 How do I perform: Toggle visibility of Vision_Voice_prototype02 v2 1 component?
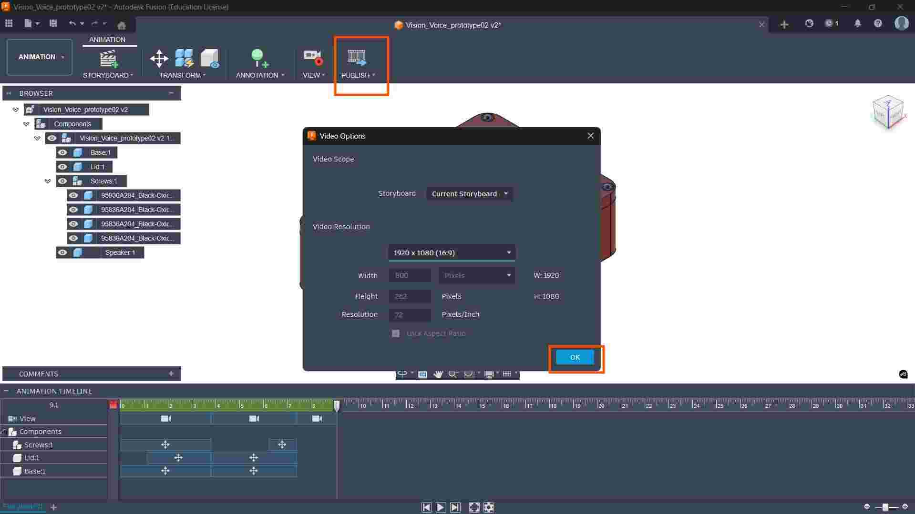pyautogui.click(x=52, y=138)
